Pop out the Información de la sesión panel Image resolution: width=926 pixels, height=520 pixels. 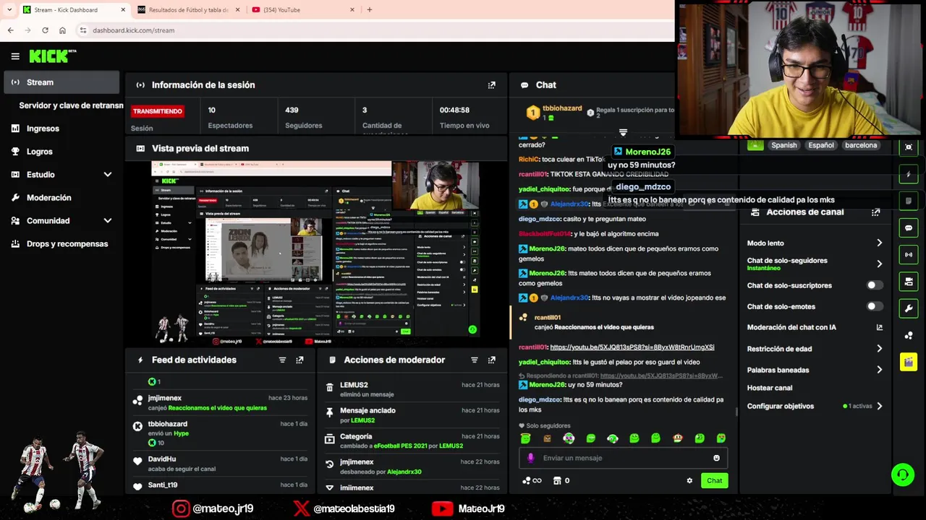pyautogui.click(x=492, y=85)
